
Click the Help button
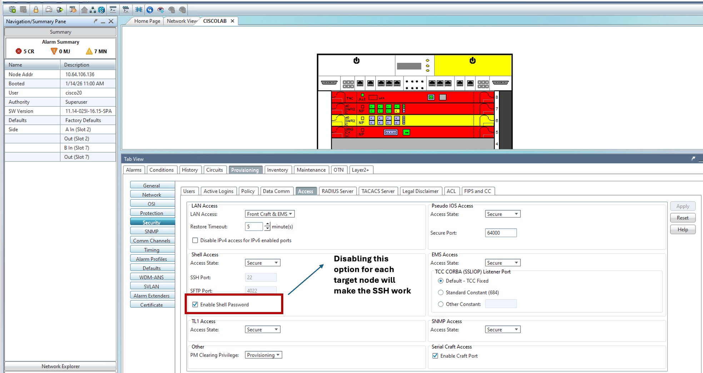coord(683,230)
